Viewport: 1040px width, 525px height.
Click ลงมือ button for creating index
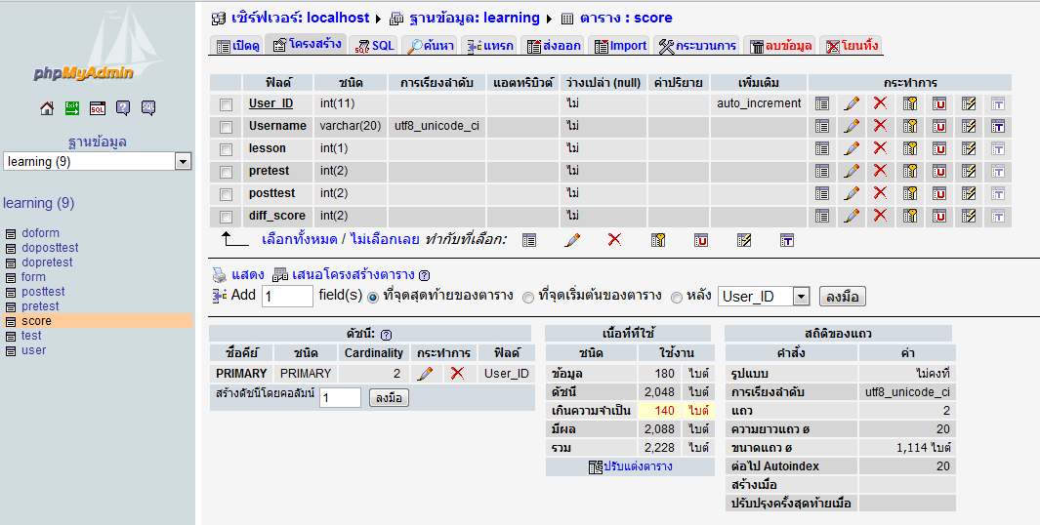click(389, 398)
